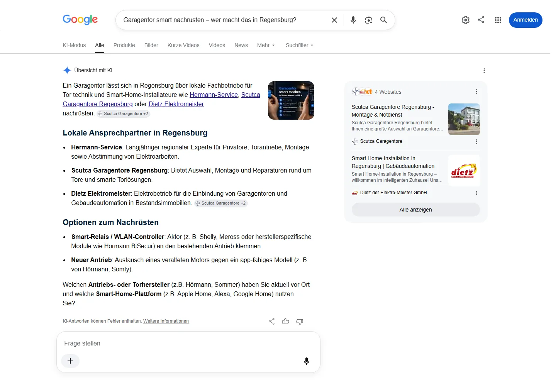Click the Scutca Garagentore site favicon label
This screenshot has height=386, width=556.
click(377, 141)
